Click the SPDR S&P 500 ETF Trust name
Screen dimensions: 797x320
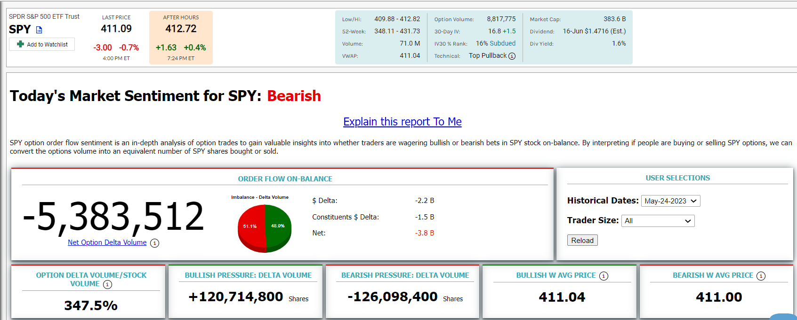point(44,16)
